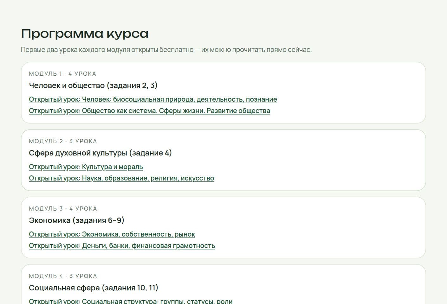Open lesson 'Деньги, банки, финансовая грамотность'
The height and width of the screenshot is (304, 447).
click(x=122, y=246)
